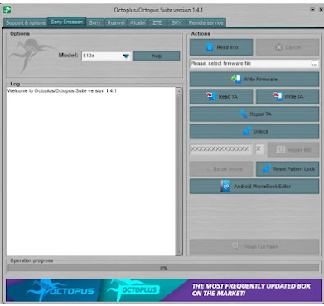The width and height of the screenshot is (324, 306).
Task: Switch to the SKY tab
Action: click(177, 22)
